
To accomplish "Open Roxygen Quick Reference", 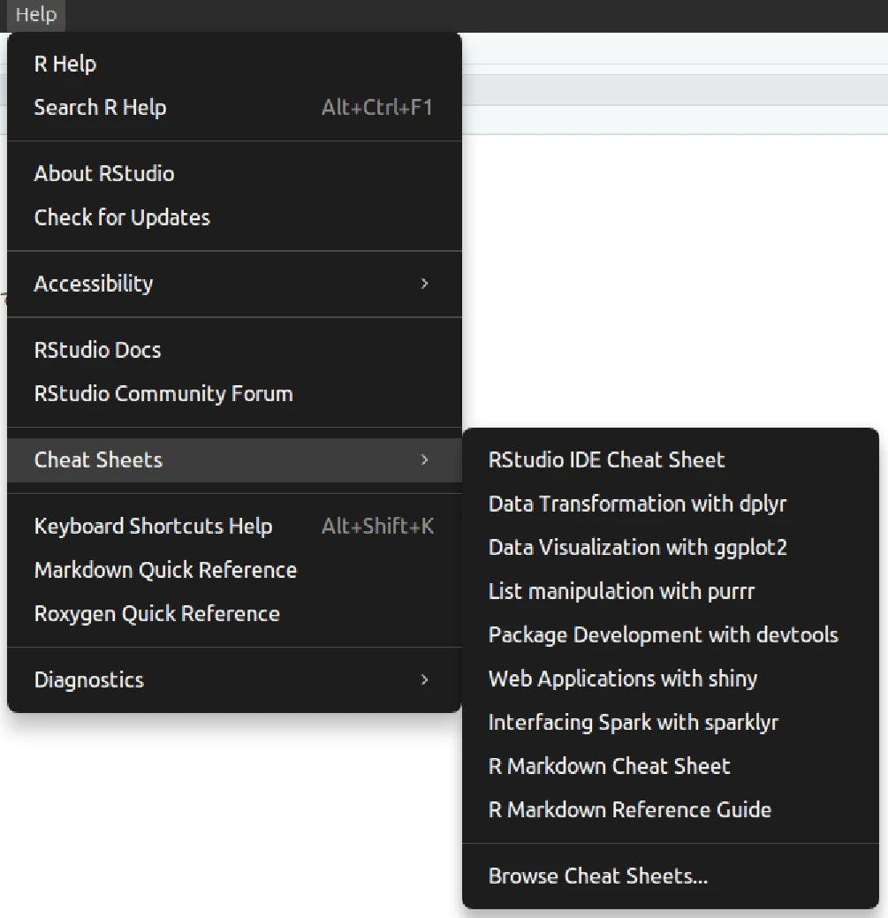I will pos(234,614).
